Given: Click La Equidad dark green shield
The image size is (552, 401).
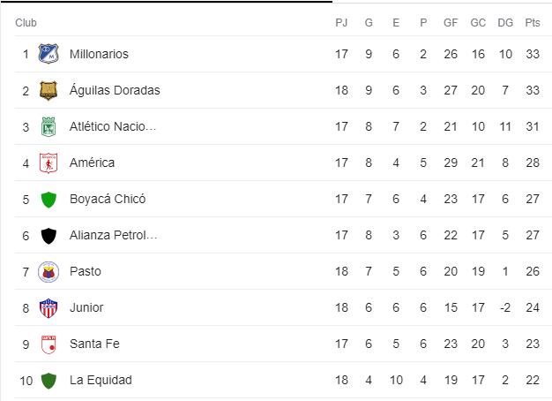Looking at the screenshot, I should click(x=48, y=381).
